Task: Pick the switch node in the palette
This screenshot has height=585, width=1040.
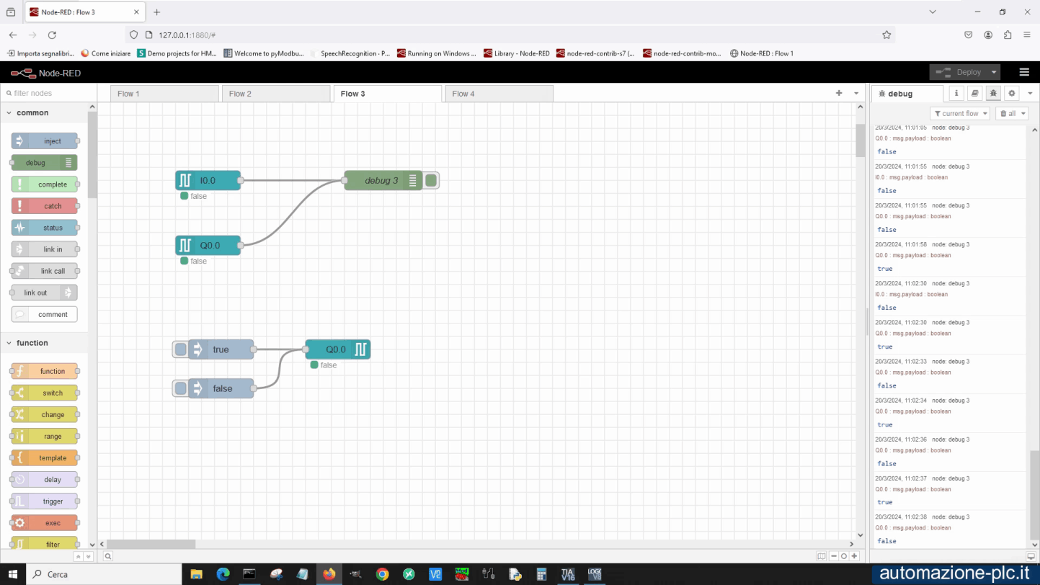Action: pos(45,393)
